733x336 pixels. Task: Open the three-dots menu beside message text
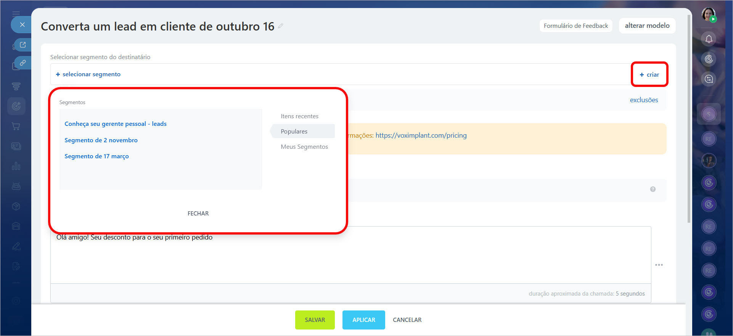click(x=659, y=265)
